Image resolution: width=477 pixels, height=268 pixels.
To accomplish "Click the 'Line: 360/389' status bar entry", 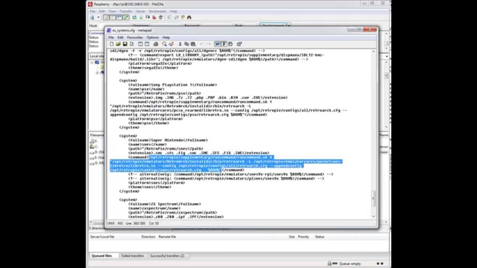I will coord(136,223).
